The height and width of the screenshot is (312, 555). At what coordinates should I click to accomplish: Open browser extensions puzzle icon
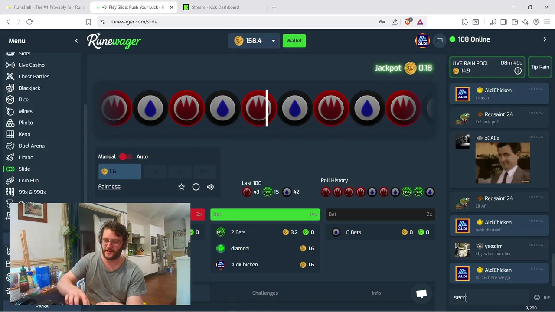pyautogui.click(x=465, y=22)
